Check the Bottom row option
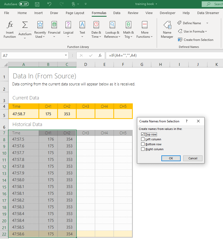The width and height of the screenshot is (223, 239). pyautogui.click(x=143, y=144)
